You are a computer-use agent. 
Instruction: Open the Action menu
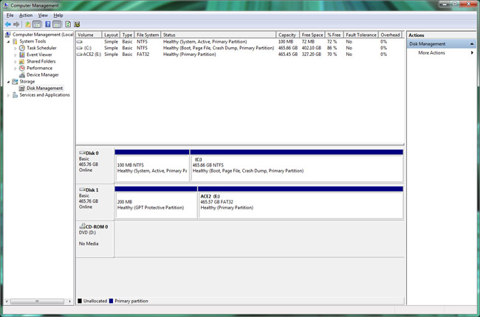click(26, 15)
